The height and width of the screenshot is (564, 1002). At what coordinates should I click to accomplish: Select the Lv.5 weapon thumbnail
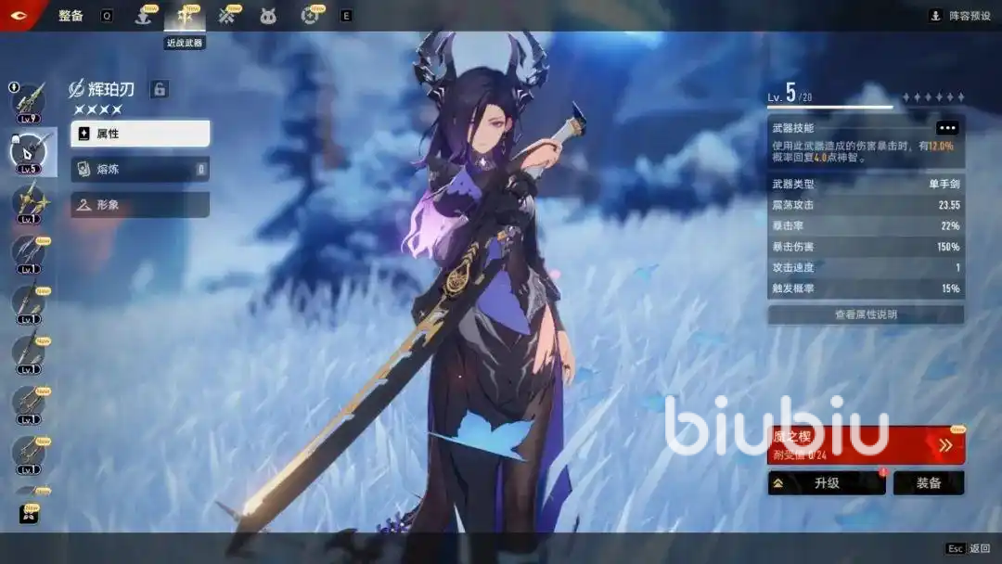[28, 151]
